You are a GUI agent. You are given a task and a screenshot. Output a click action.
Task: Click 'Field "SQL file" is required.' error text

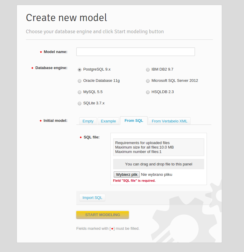click(134, 181)
